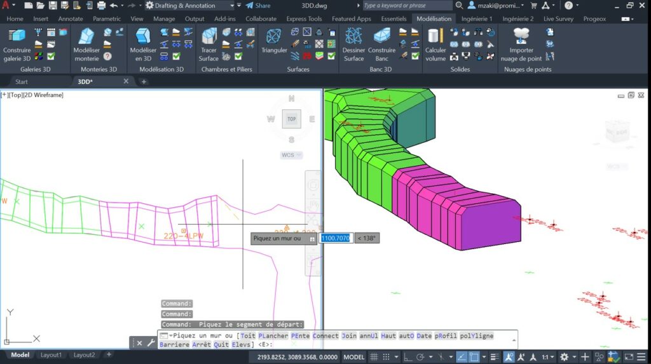
Task: Click the Construire galerie 3D tool
Action: click(17, 45)
